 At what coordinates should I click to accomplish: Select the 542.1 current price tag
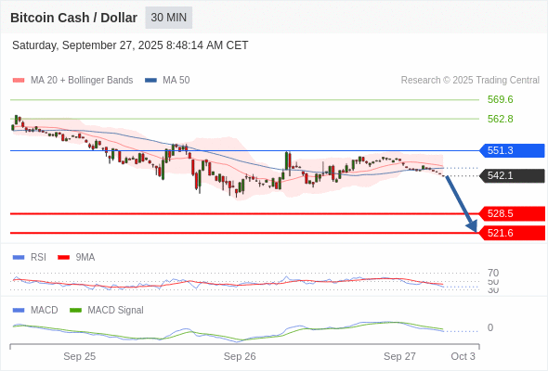[x=512, y=175]
